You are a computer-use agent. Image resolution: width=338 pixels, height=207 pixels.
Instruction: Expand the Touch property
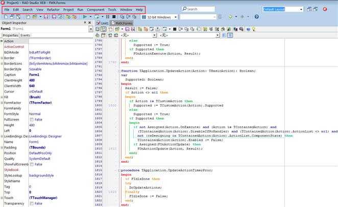pos(2,198)
